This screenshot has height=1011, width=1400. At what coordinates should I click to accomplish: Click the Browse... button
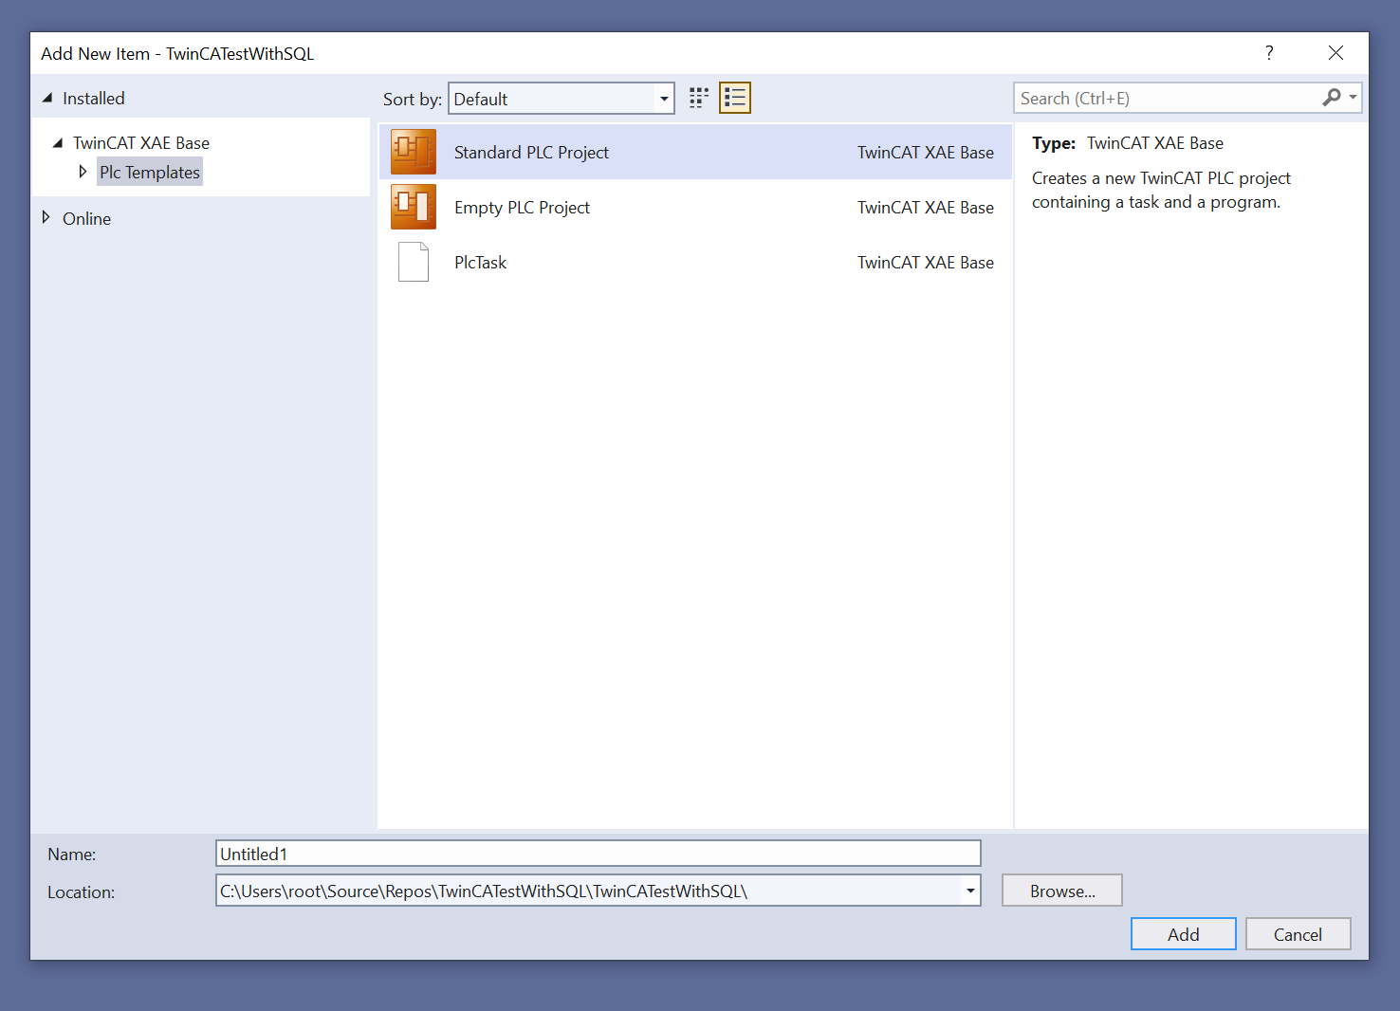click(x=1062, y=891)
